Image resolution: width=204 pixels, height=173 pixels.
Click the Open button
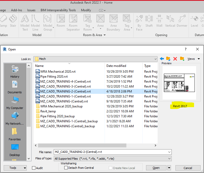pos(156,168)
